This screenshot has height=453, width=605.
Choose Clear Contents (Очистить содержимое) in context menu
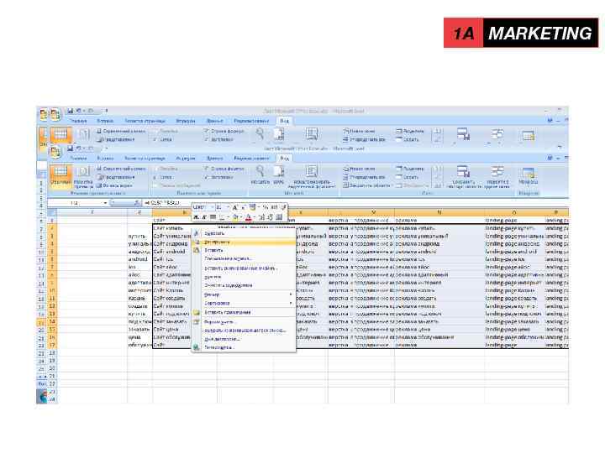tap(244, 285)
